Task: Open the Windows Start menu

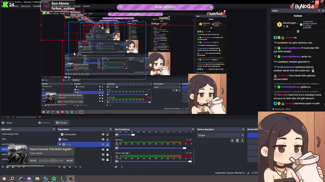Action: pos(4,179)
